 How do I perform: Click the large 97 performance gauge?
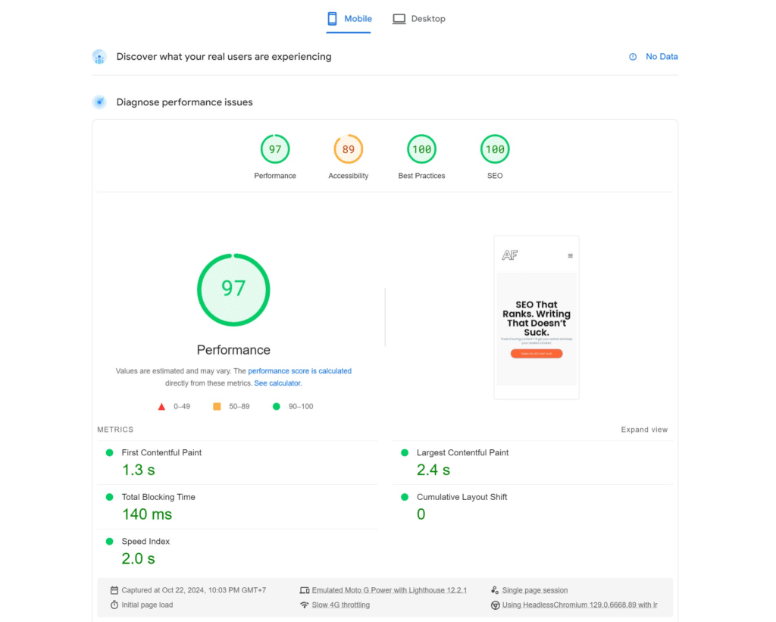[233, 290]
